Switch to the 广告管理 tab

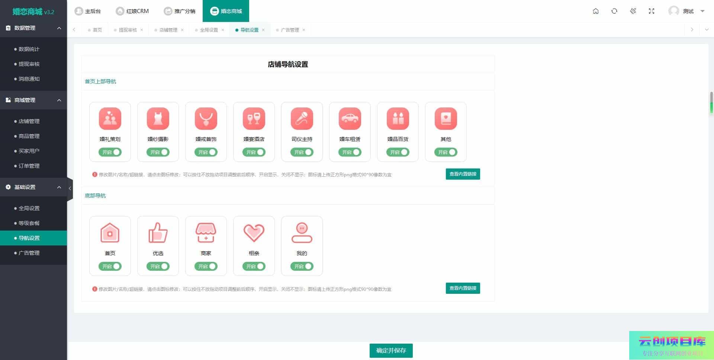290,30
